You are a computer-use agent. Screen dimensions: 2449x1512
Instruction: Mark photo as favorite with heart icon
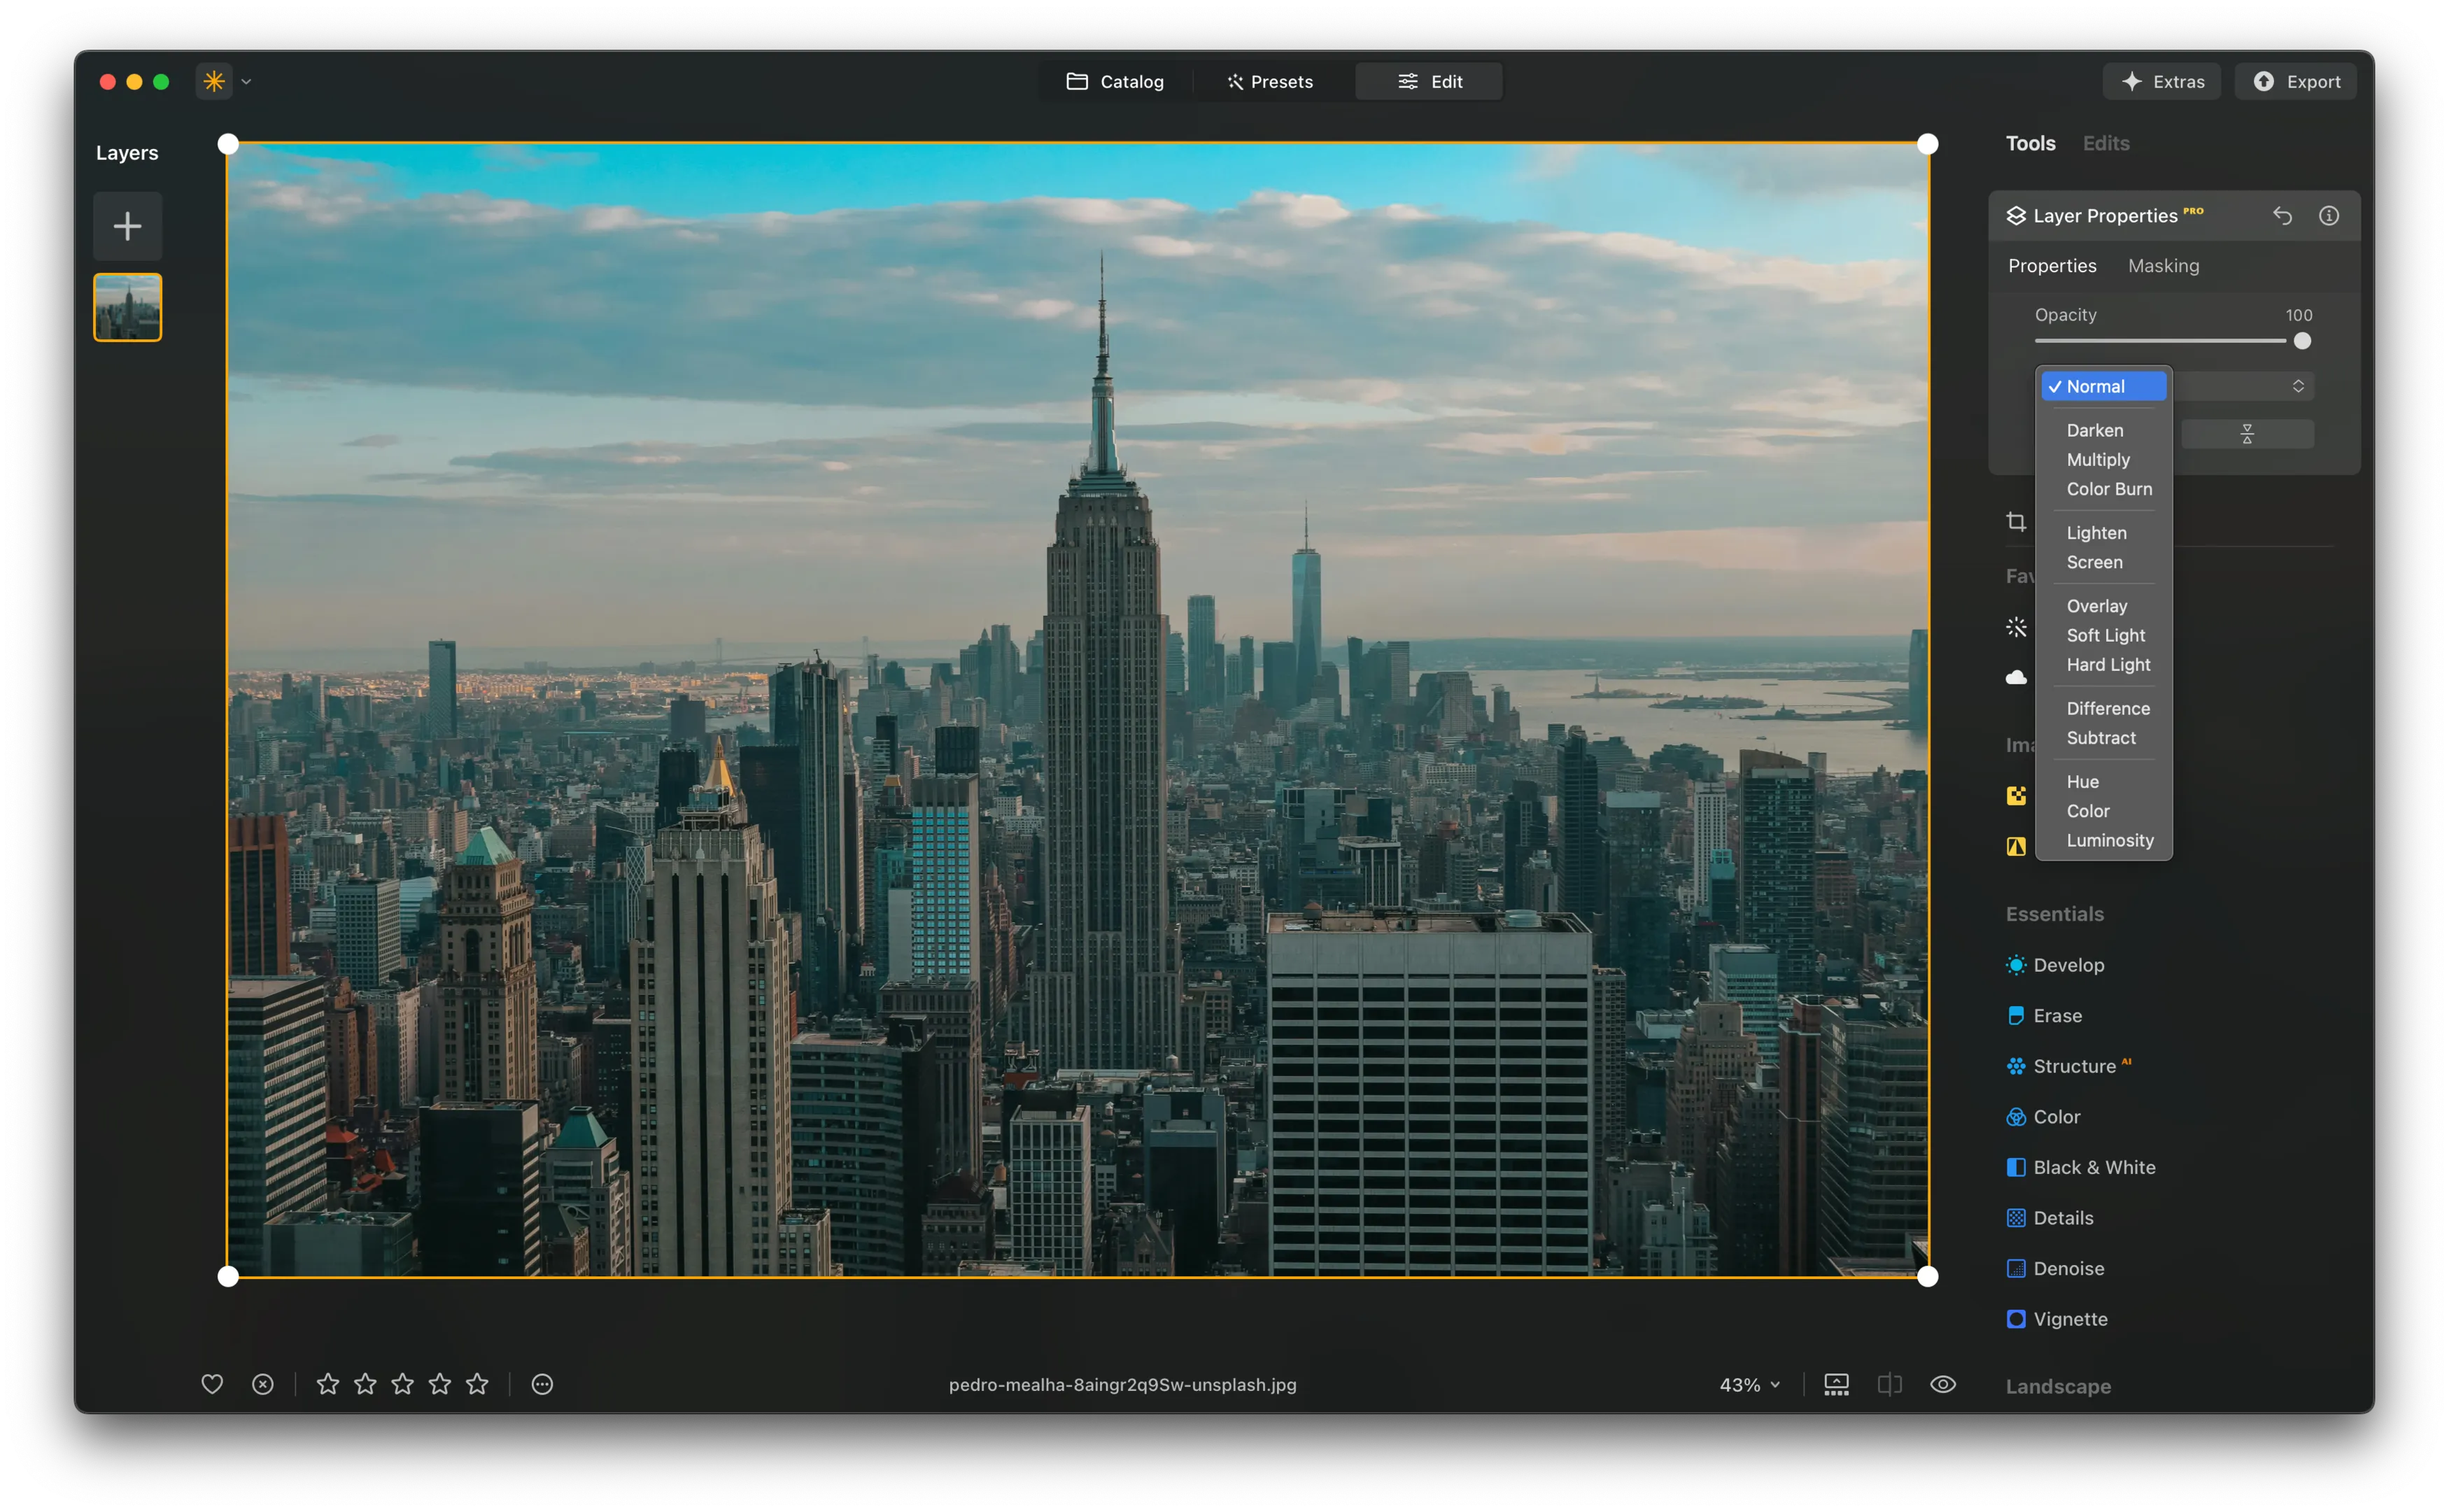point(212,1384)
